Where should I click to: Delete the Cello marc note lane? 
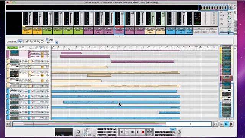[x=47, y=61]
